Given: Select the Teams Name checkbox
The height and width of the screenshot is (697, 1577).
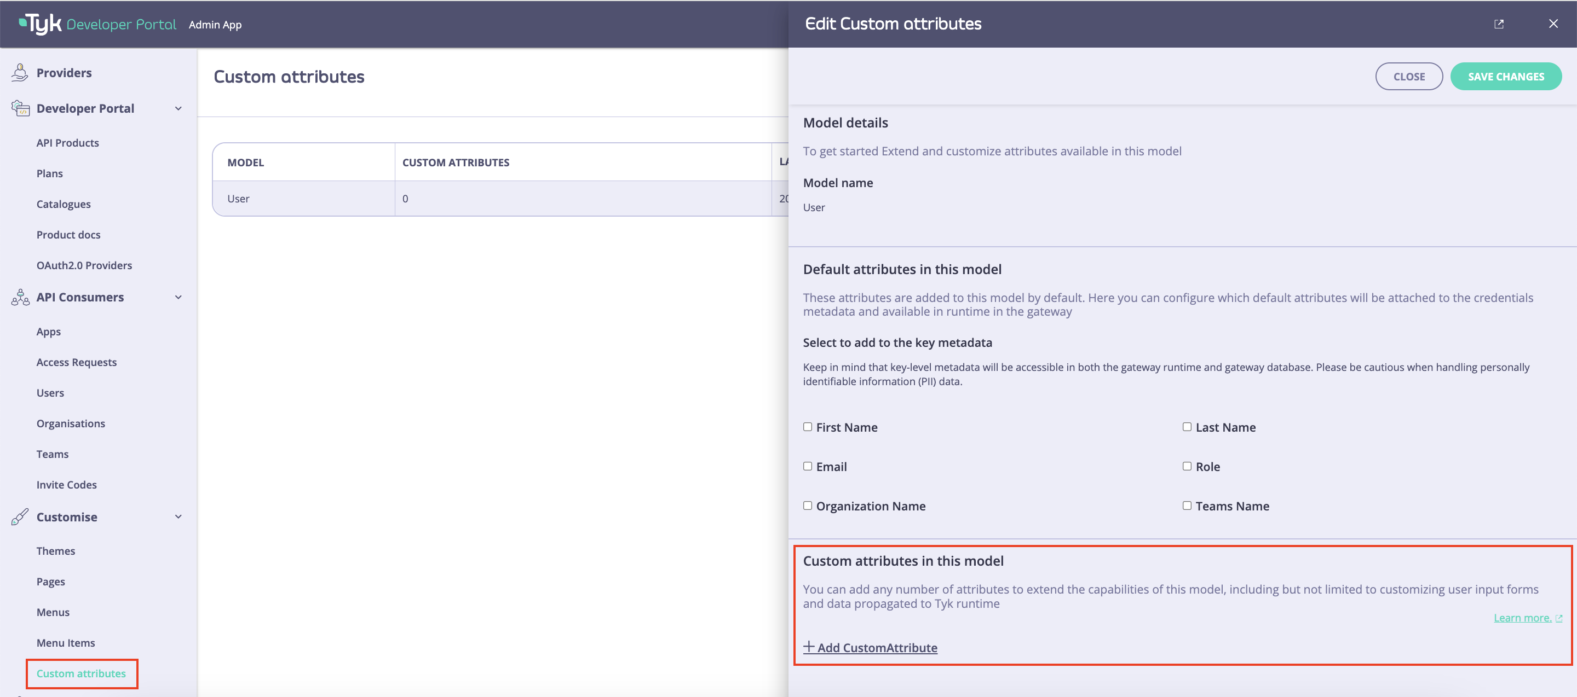Looking at the screenshot, I should pos(1187,506).
